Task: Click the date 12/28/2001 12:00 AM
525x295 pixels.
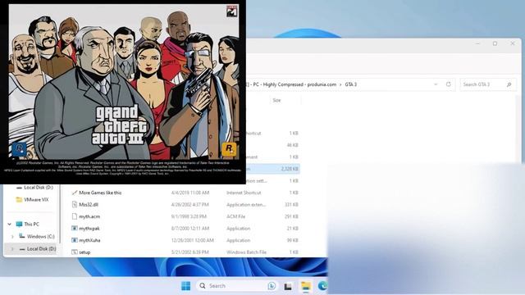Action: (x=192, y=240)
